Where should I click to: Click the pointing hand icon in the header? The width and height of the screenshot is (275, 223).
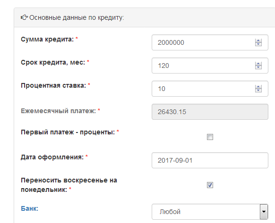(24, 17)
